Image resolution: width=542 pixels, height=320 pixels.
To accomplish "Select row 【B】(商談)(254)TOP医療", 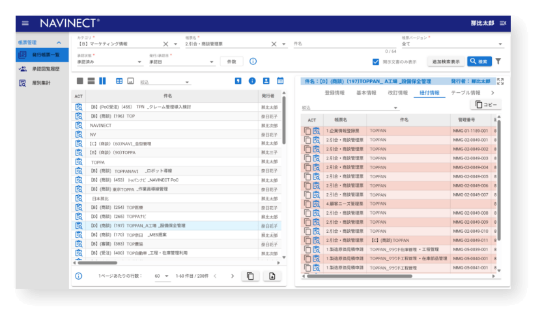I will pyautogui.click(x=177, y=207).
